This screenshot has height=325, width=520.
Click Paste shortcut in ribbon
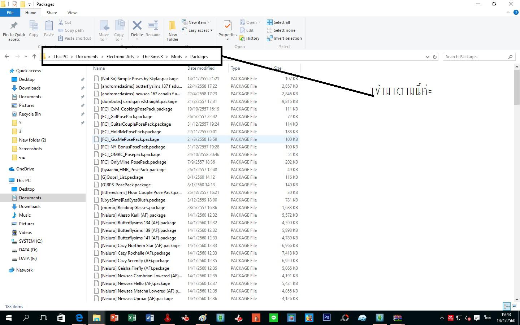[x=74, y=38]
